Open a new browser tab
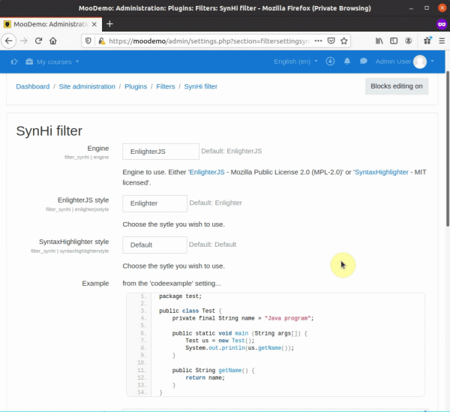This screenshot has height=412, width=450. pyautogui.click(x=109, y=24)
